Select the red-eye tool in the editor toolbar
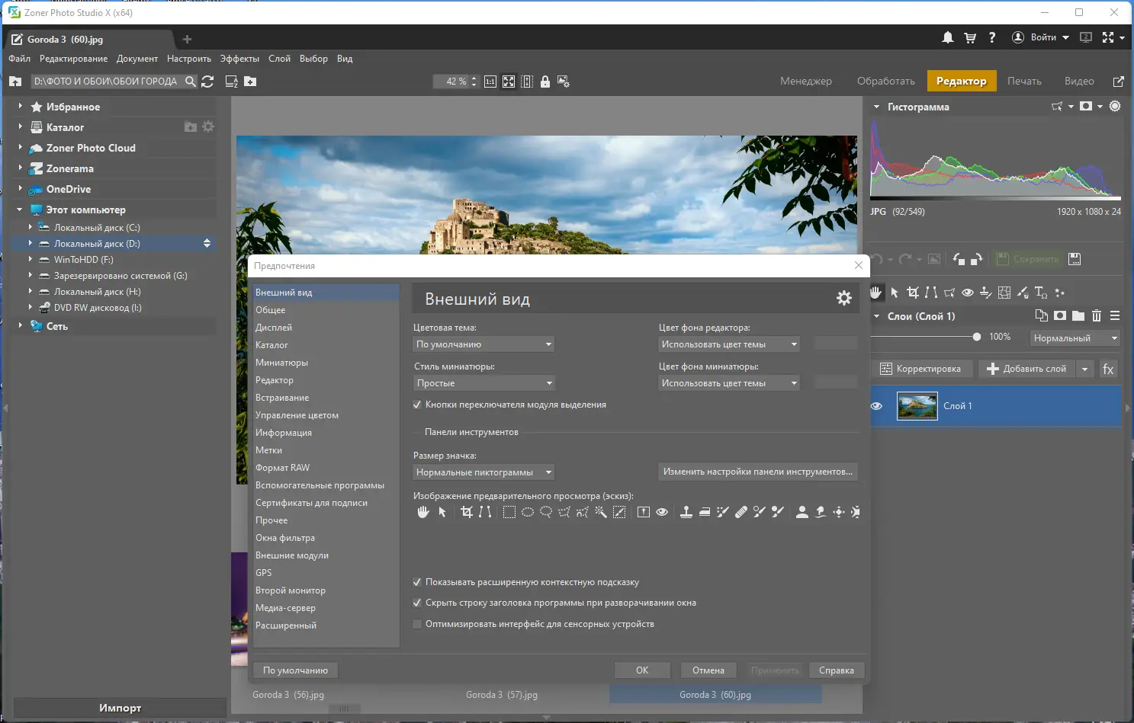Viewport: 1134px width, 723px height. point(968,293)
